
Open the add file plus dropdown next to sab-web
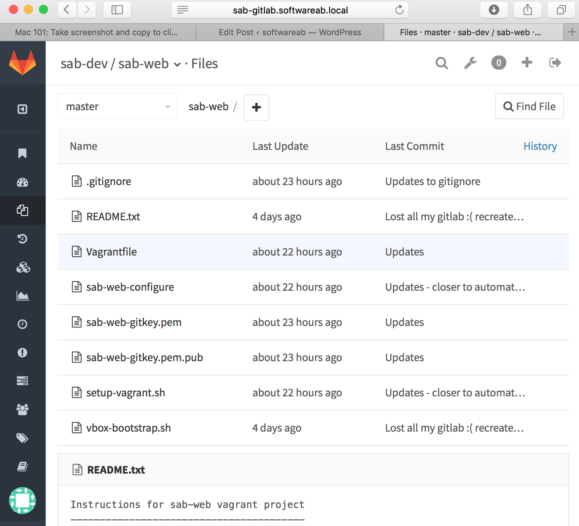tap(257, 108)
